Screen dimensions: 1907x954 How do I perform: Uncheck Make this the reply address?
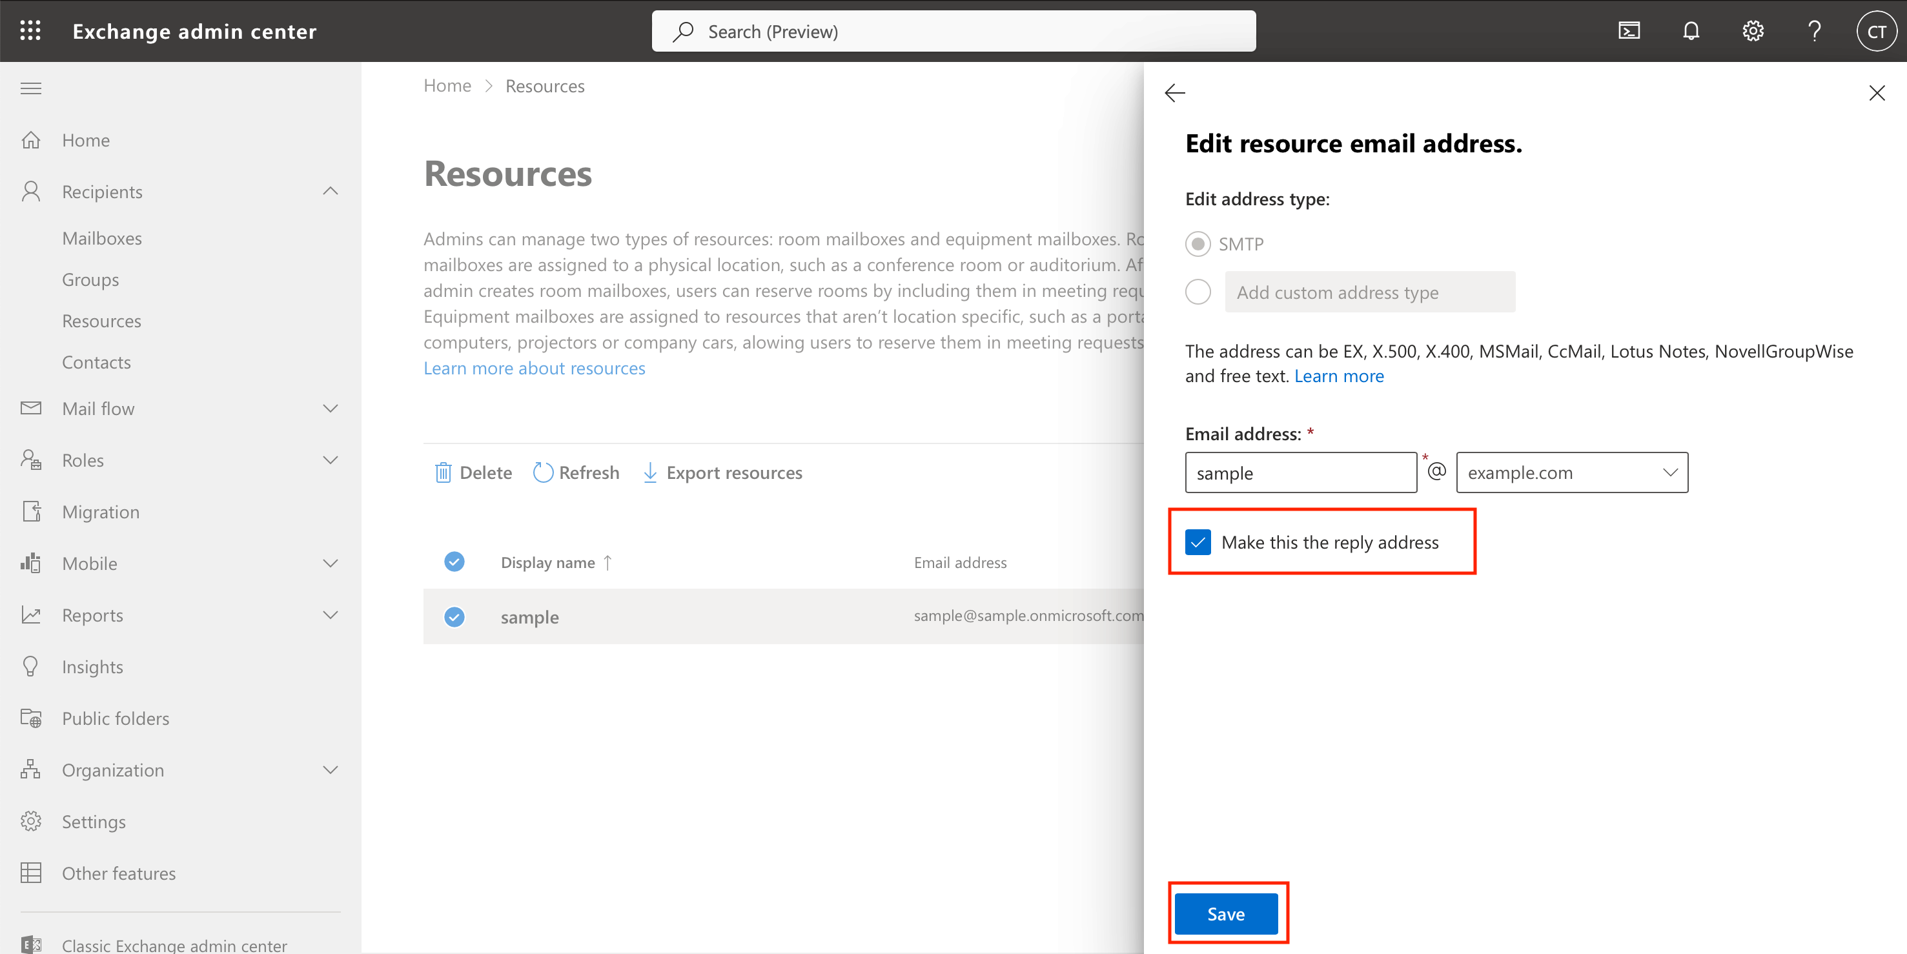coord(1198,542)
